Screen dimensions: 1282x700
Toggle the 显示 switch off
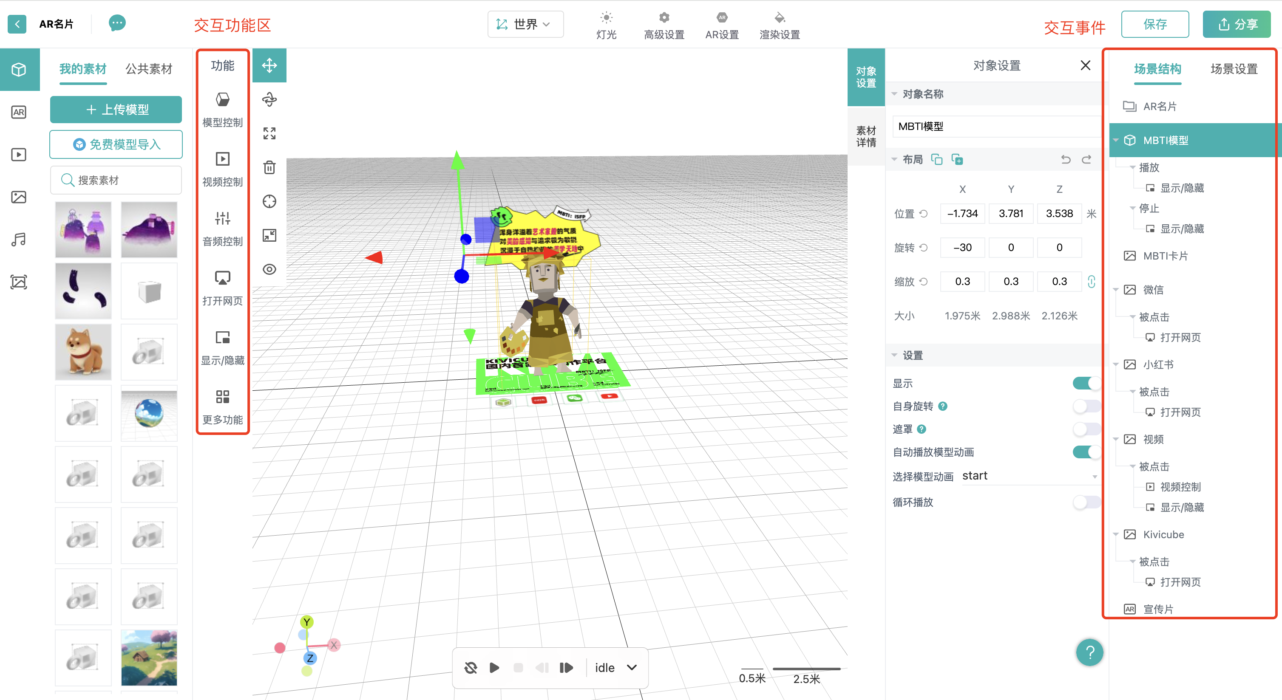[1086, 383]
